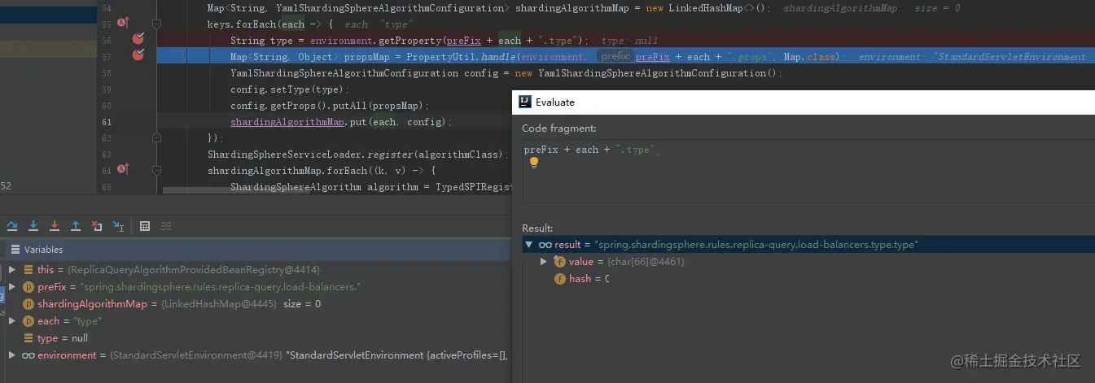Click the parameter icon beside preFix variable
This screenshot has width=1095, height=383.
click(x=28, y=287)
